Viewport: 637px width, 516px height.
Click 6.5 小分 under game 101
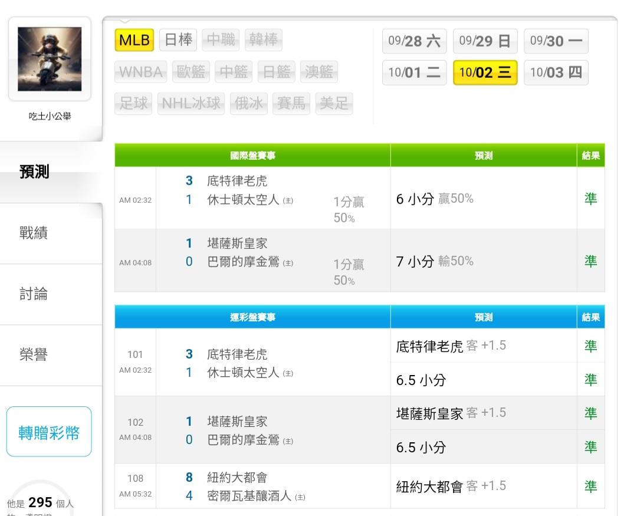pos(421,380)
